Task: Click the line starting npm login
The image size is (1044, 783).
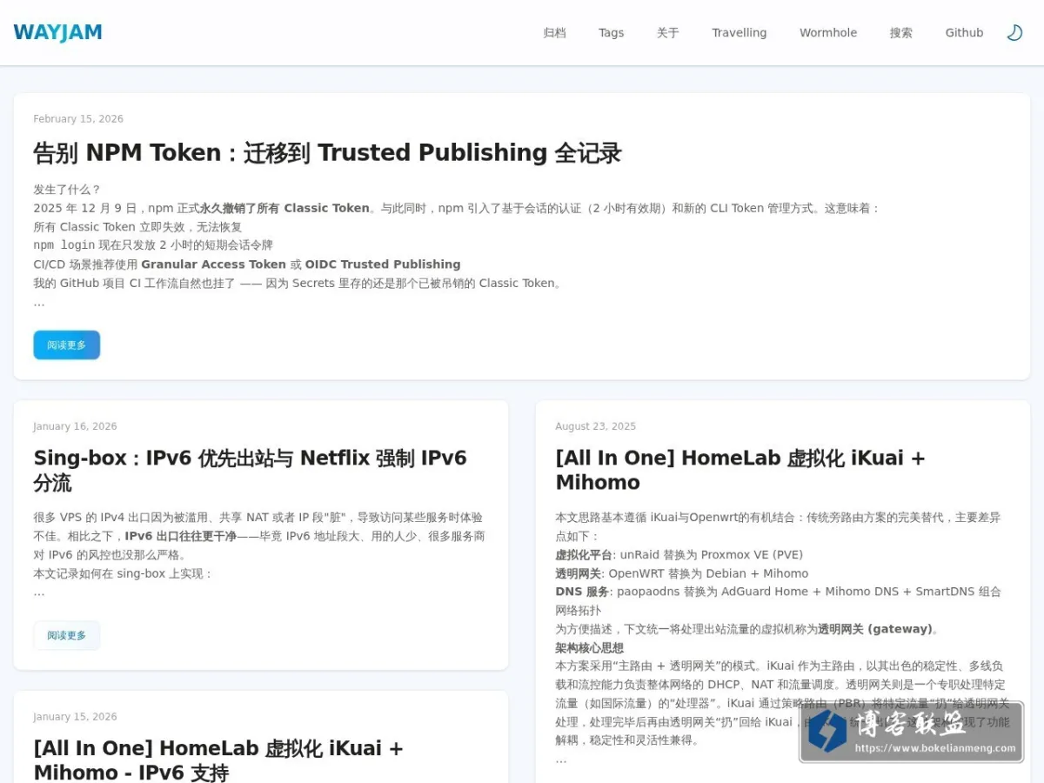Action: click(x=153, y=245)
